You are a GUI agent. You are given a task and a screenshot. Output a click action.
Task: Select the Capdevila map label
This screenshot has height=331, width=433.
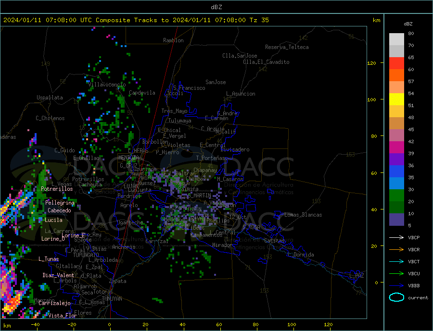(x=142, y=93)
